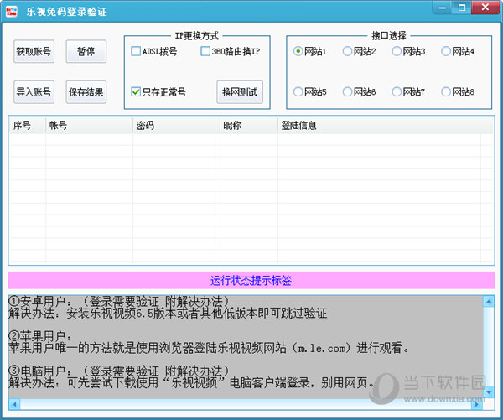Choose the 网站2 interface option
Viewport: 503px width, 420px height.
pyautogui.click(x=348, y=52)
